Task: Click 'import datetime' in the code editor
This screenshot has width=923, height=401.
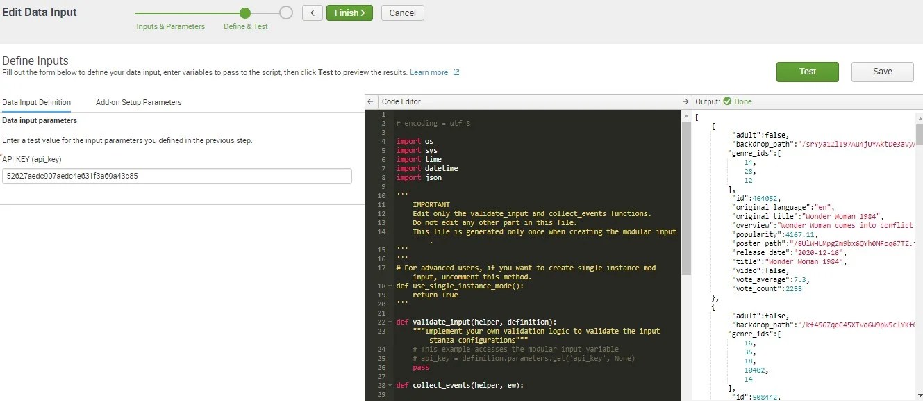Action: pyautogui.click(x=427, y=169)
